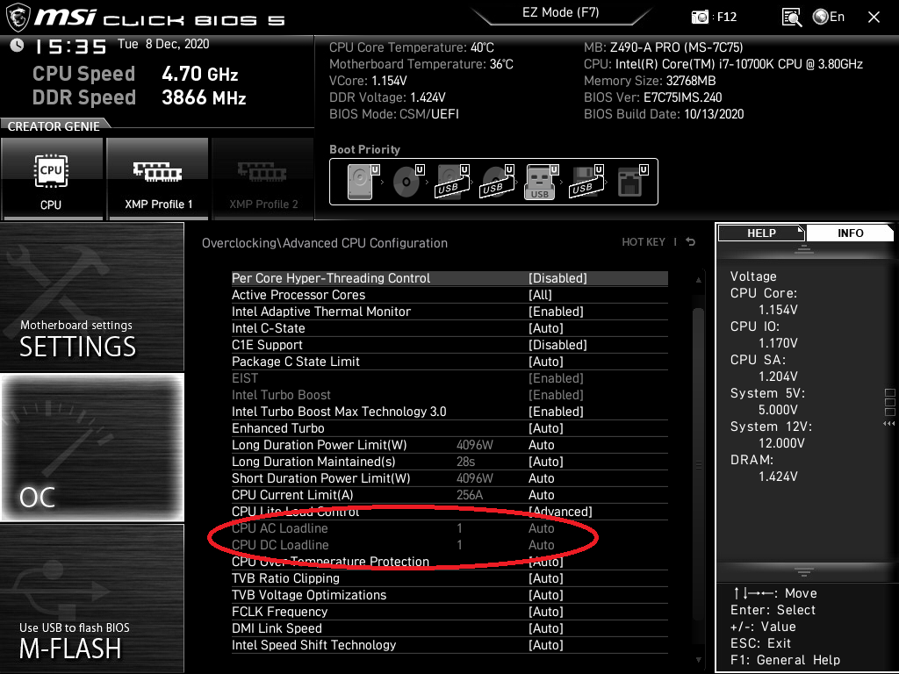Select the CPU DC Loadline row

point(449,544)
